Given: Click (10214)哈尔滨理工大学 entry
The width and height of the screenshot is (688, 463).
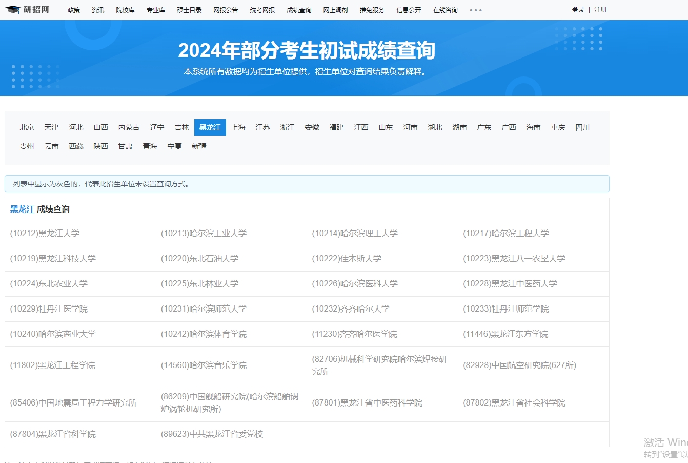Looking at the screenshot, I should 355,234.
